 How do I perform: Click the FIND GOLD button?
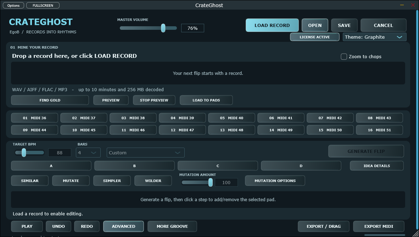pyautogui.click(x=50, y=100)
